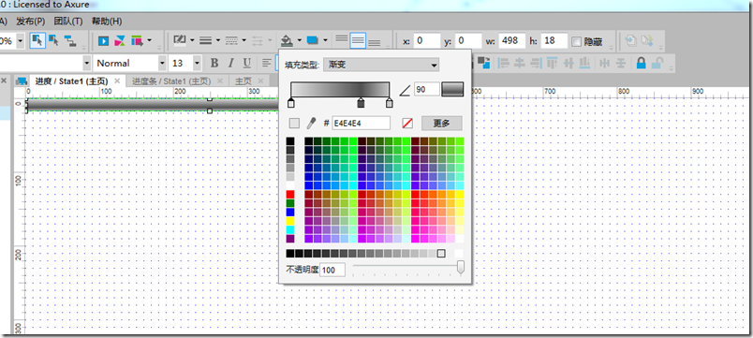753x338 pixels.
Task: Pick black from the grayscale row
Action: pos(290,253)
